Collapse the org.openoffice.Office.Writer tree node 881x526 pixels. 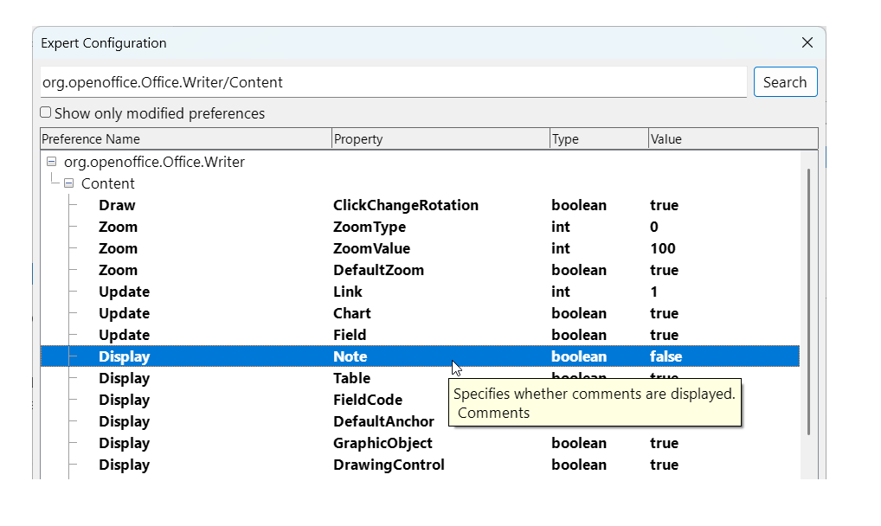pos(52,162)
